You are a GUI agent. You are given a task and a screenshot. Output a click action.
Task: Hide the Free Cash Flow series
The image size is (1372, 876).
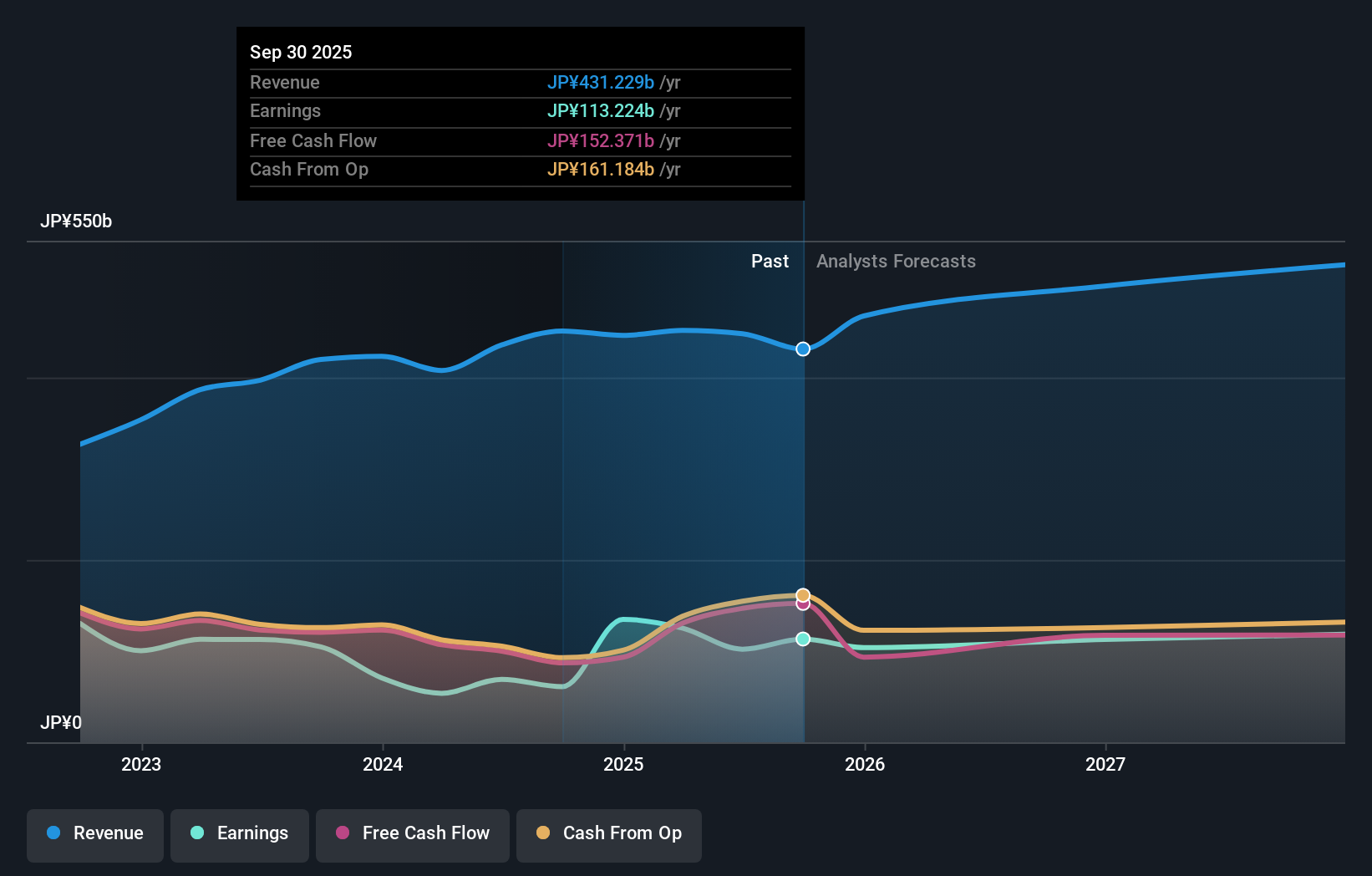(412, 833)
